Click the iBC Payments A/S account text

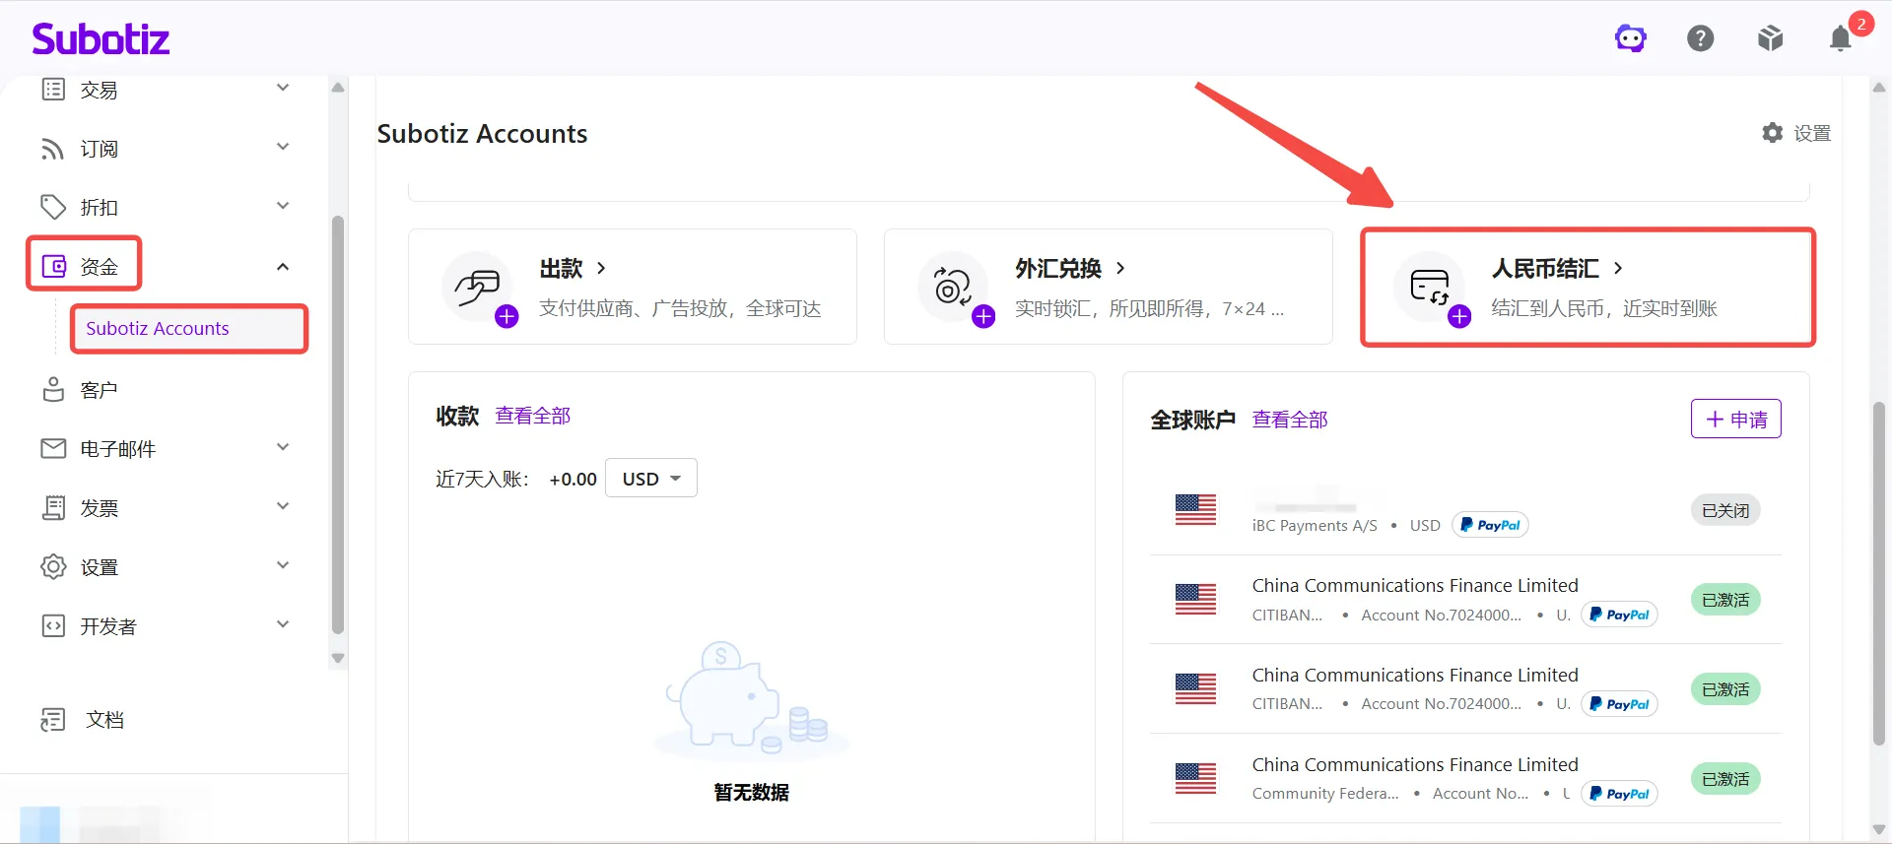1315,526
